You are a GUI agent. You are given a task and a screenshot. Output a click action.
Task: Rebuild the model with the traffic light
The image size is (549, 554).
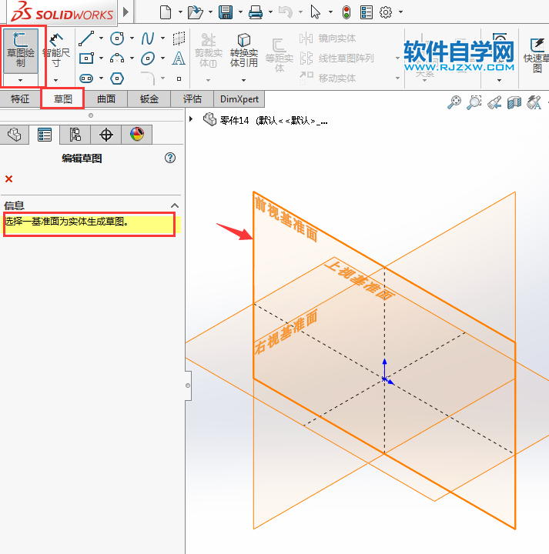coord(346,12)
